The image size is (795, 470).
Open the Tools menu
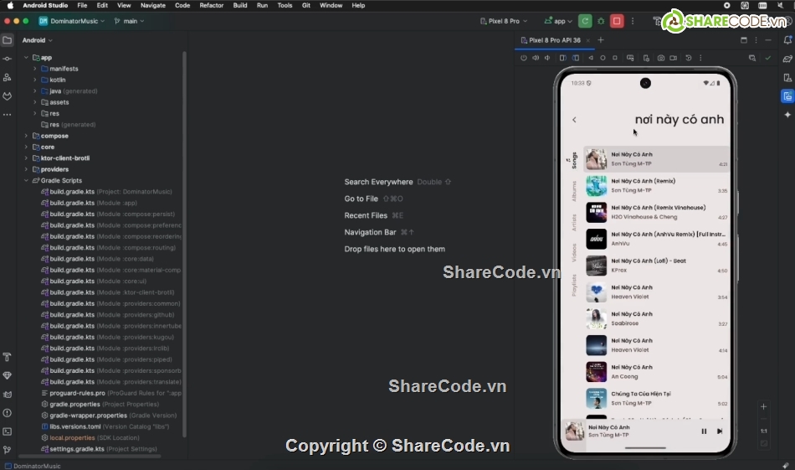pyautogui.click(x=285, y=5)
